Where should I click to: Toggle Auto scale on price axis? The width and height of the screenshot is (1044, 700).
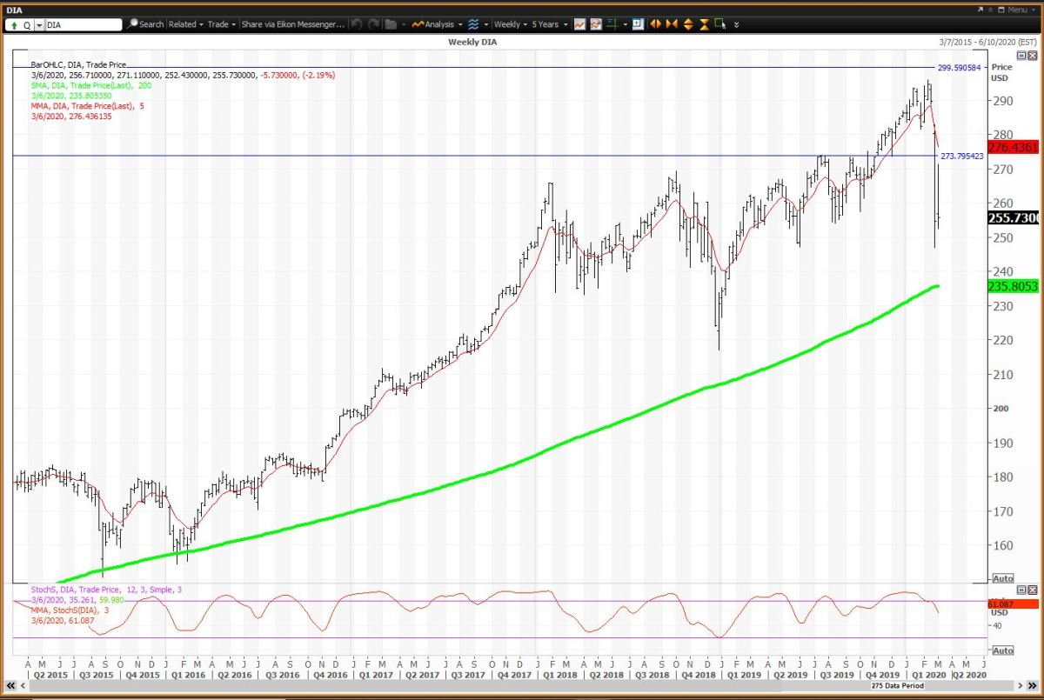(1003, 579)
